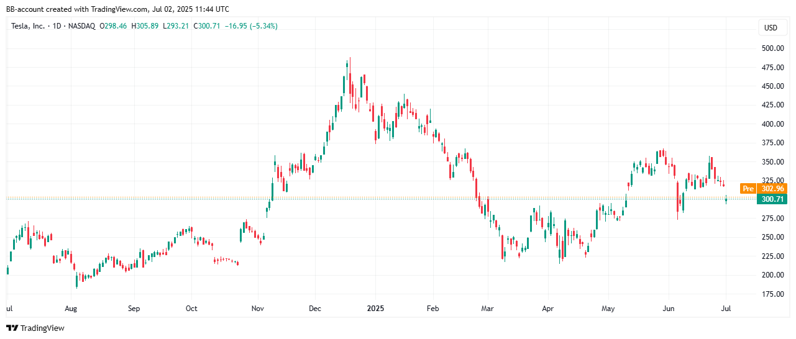
Task: Click the orange Pre label tag
Action: coord(748,188)
